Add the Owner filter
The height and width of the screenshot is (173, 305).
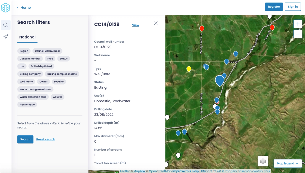pyautogui.click(x=43, y=82)
